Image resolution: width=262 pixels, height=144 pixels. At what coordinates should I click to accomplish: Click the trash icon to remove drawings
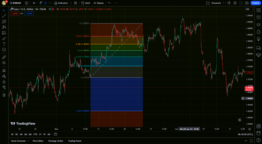click(4, 95)
